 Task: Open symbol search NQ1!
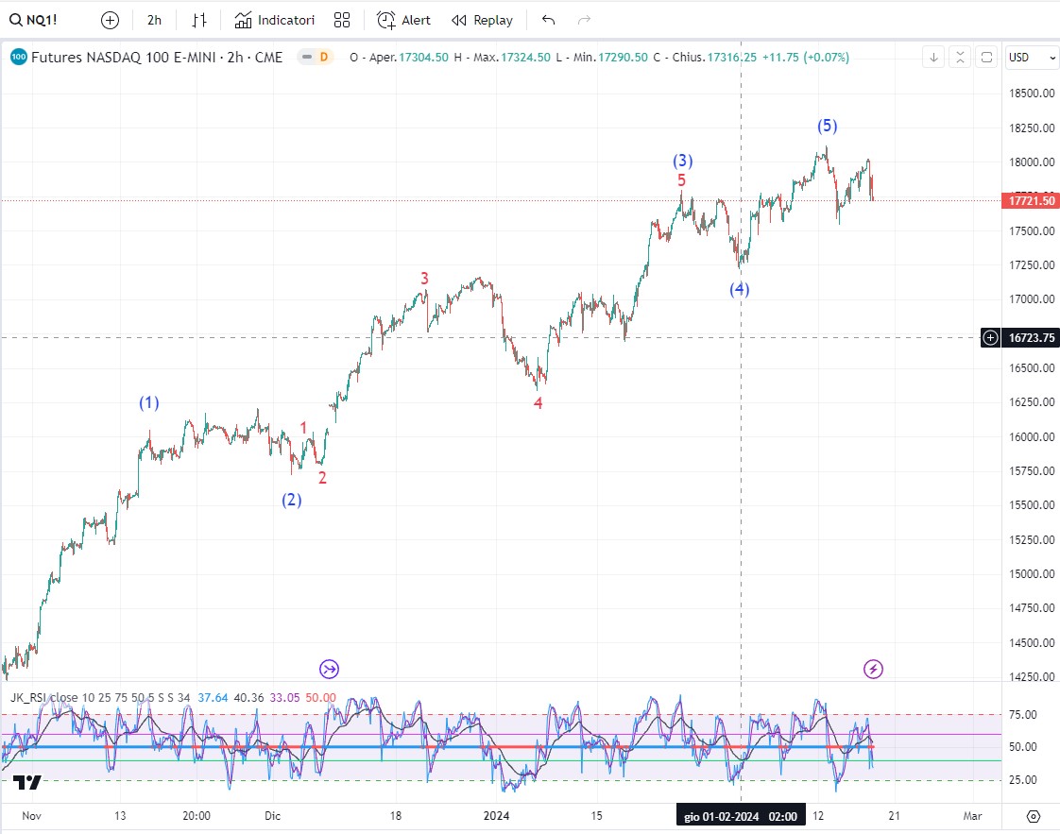click(33, 20)
